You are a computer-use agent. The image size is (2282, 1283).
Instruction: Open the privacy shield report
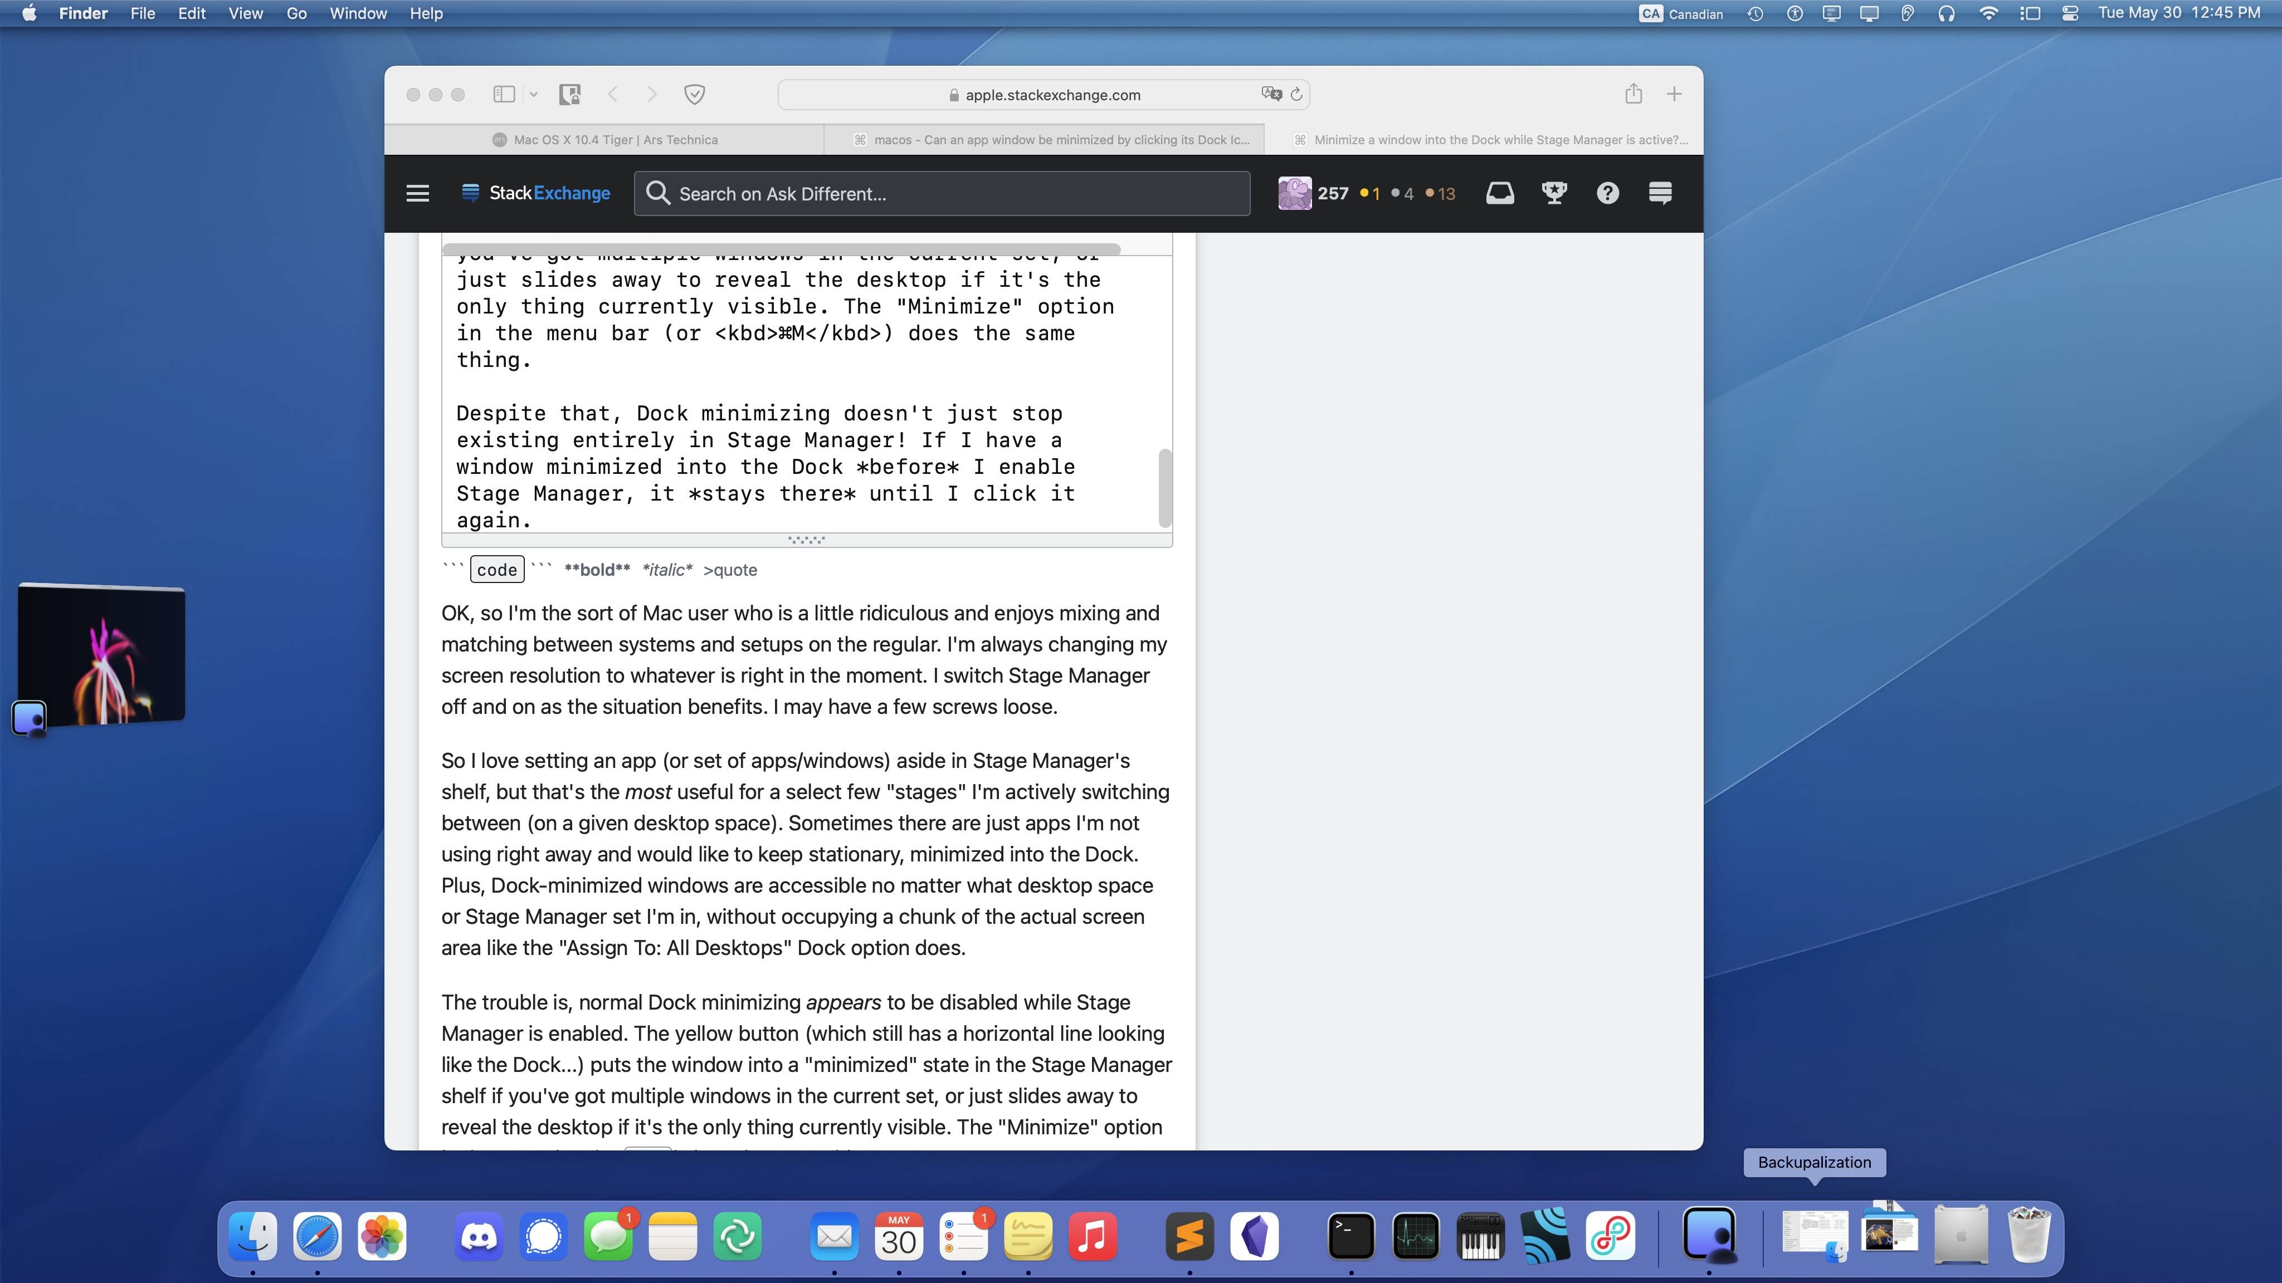click(695, 94)
